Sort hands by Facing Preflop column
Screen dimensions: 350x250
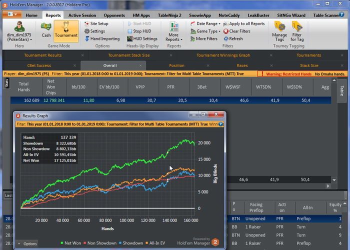256,207
